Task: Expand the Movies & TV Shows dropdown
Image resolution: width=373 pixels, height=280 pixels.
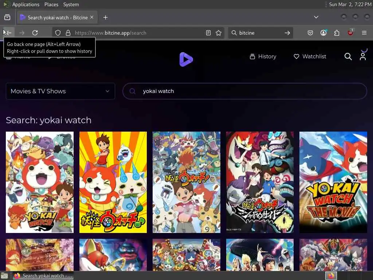Action: (x=60, y=91)
